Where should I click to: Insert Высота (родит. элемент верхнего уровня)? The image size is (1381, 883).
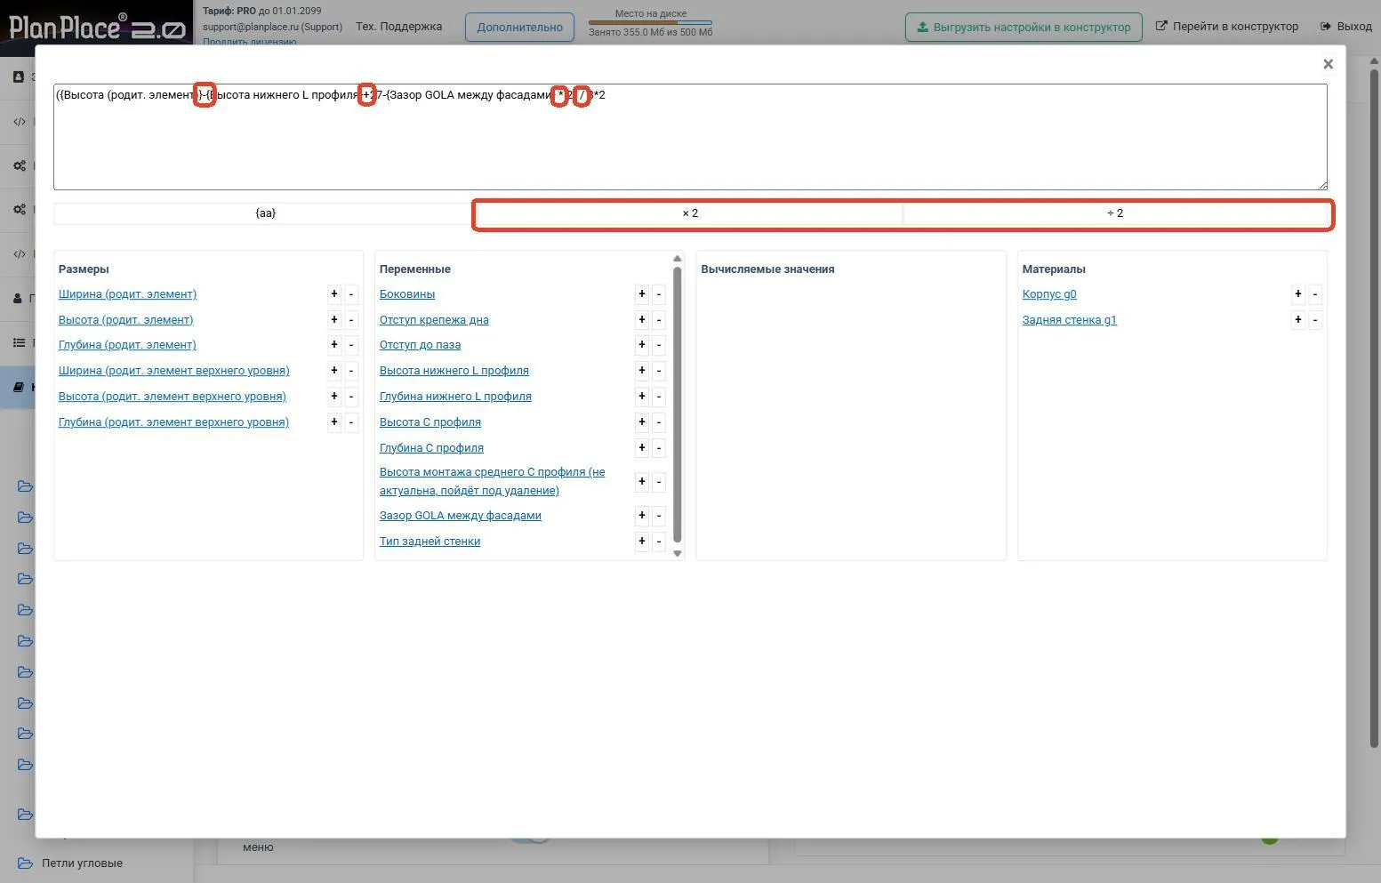coord(173,397)
